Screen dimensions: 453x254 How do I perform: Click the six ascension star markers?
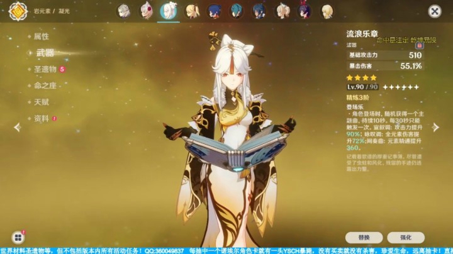pos(401,87)
